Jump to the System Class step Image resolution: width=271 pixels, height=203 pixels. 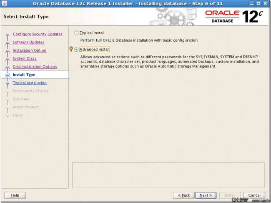tap(25, 59)
